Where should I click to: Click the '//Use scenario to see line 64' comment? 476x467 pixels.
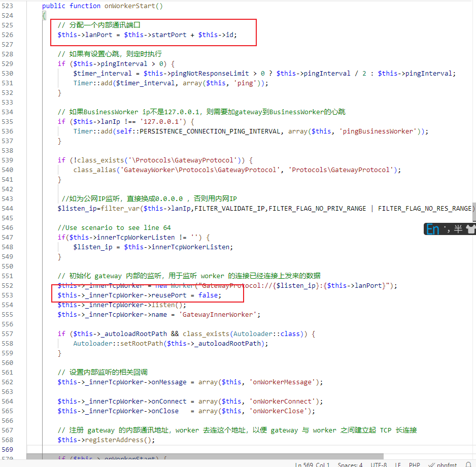(114, 228)
